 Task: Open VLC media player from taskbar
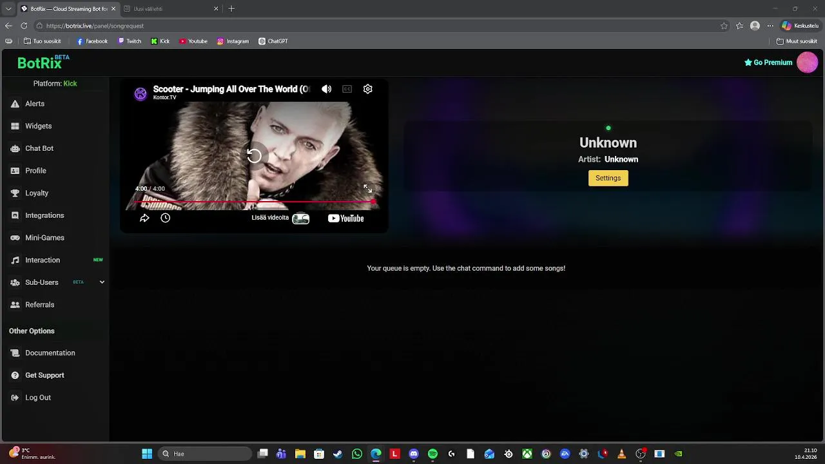point(621,454)
